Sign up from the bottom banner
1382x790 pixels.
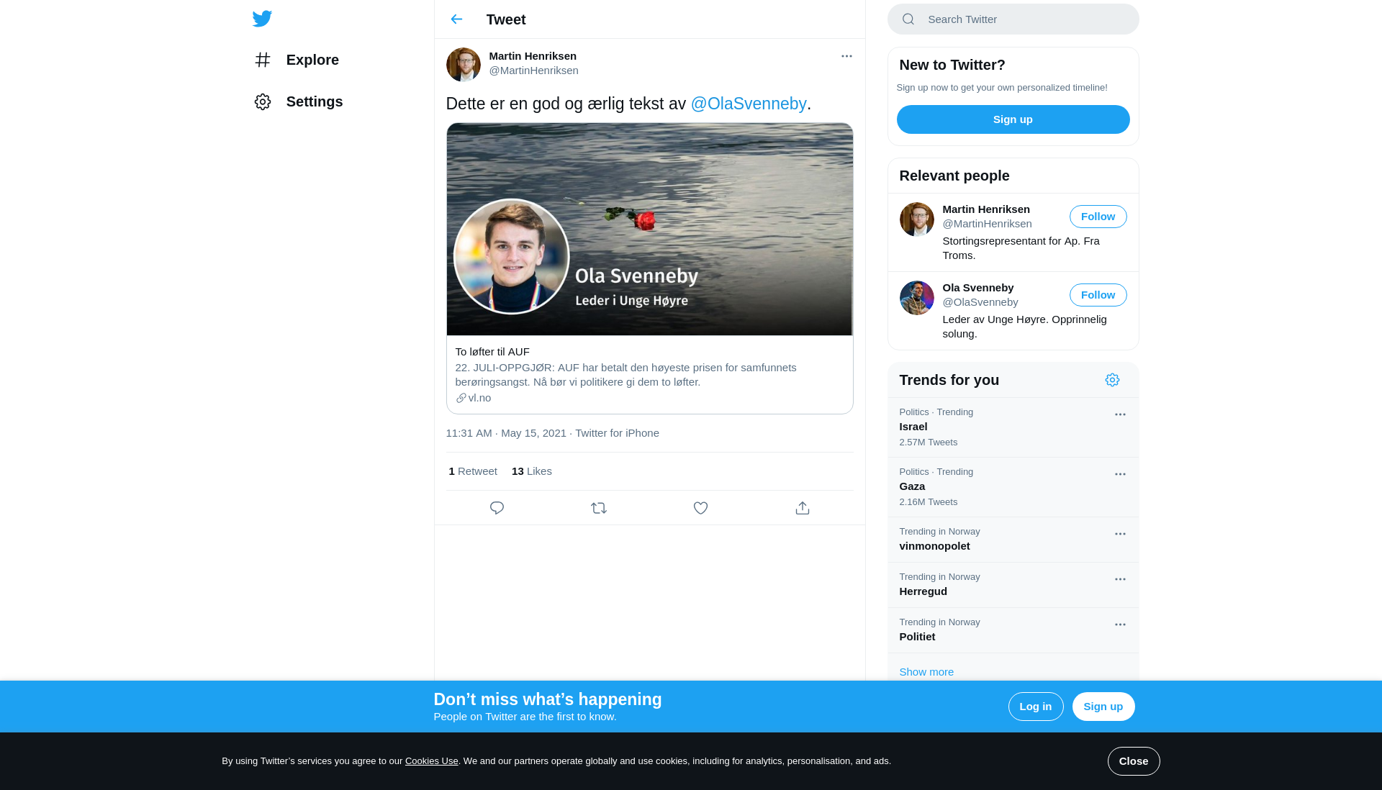[1103, 707]
